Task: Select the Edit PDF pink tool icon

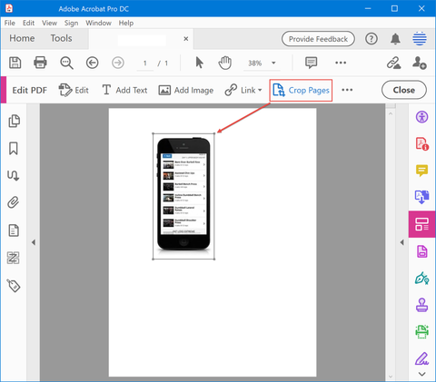Action: pos(421,224)
